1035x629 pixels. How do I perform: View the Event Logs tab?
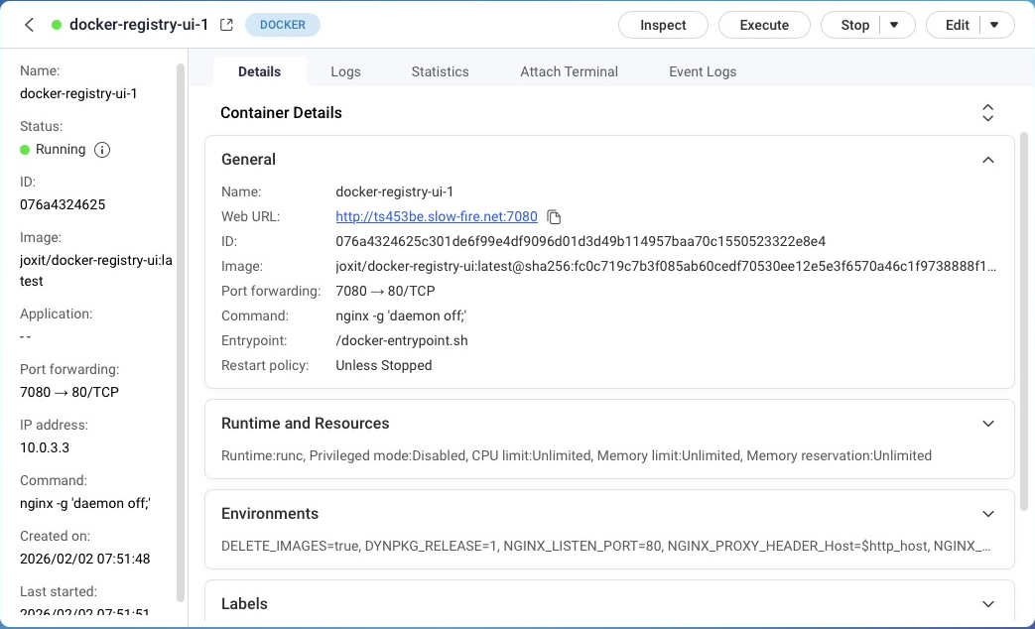point(703,71)
